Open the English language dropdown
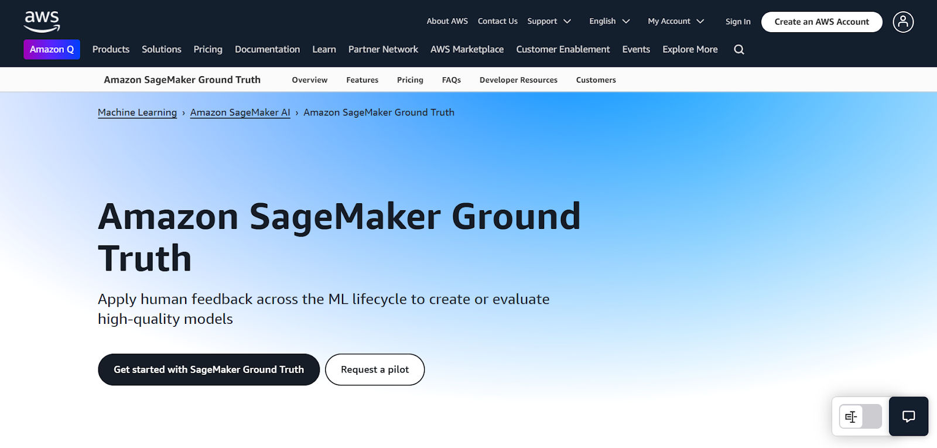This screenshot has height=448, width=937. 610,21
